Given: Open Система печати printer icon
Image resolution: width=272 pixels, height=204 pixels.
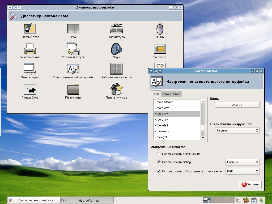Looking at the screenshot, I should coord(30,49).
